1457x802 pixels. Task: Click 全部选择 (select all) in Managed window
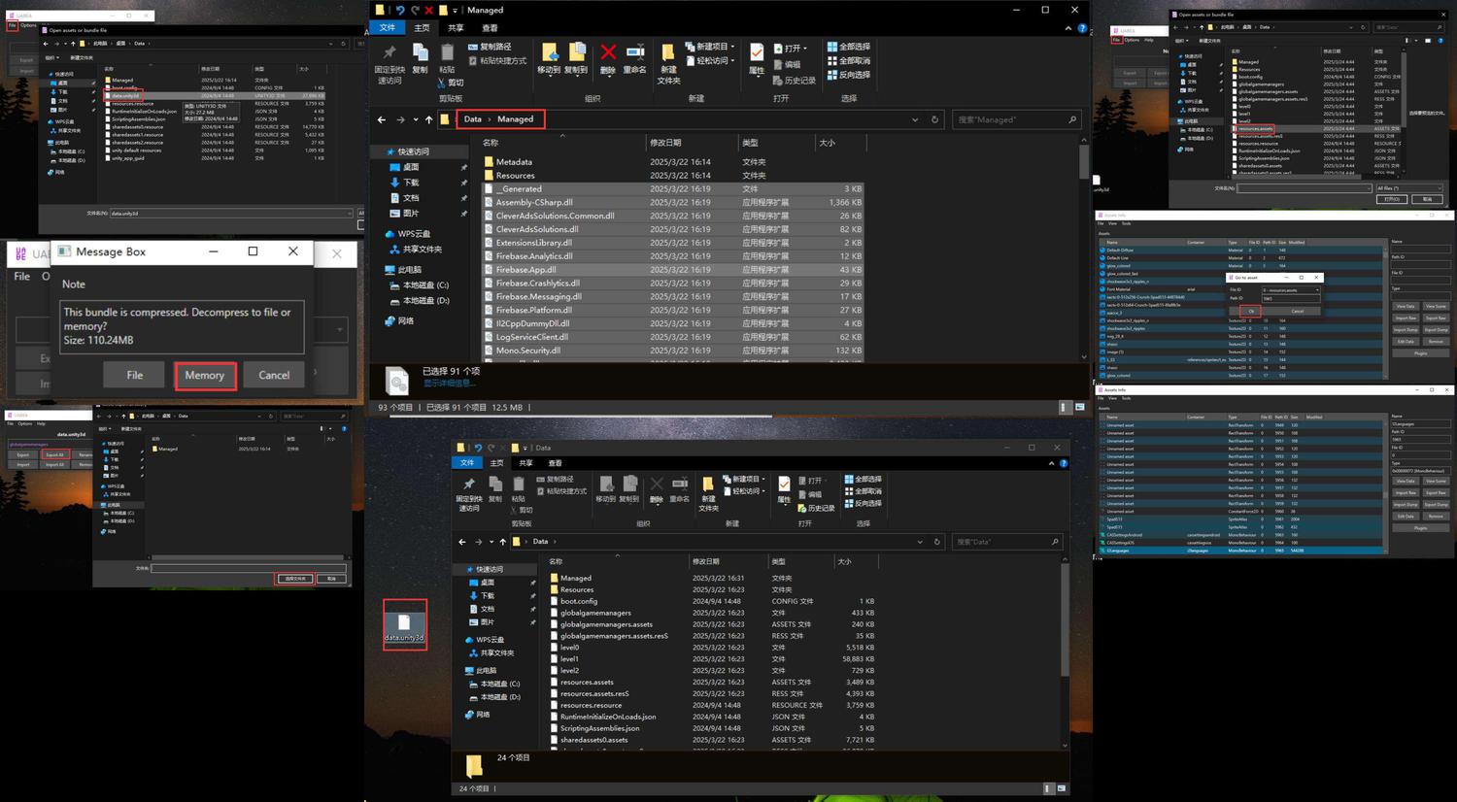pos(849,47)
